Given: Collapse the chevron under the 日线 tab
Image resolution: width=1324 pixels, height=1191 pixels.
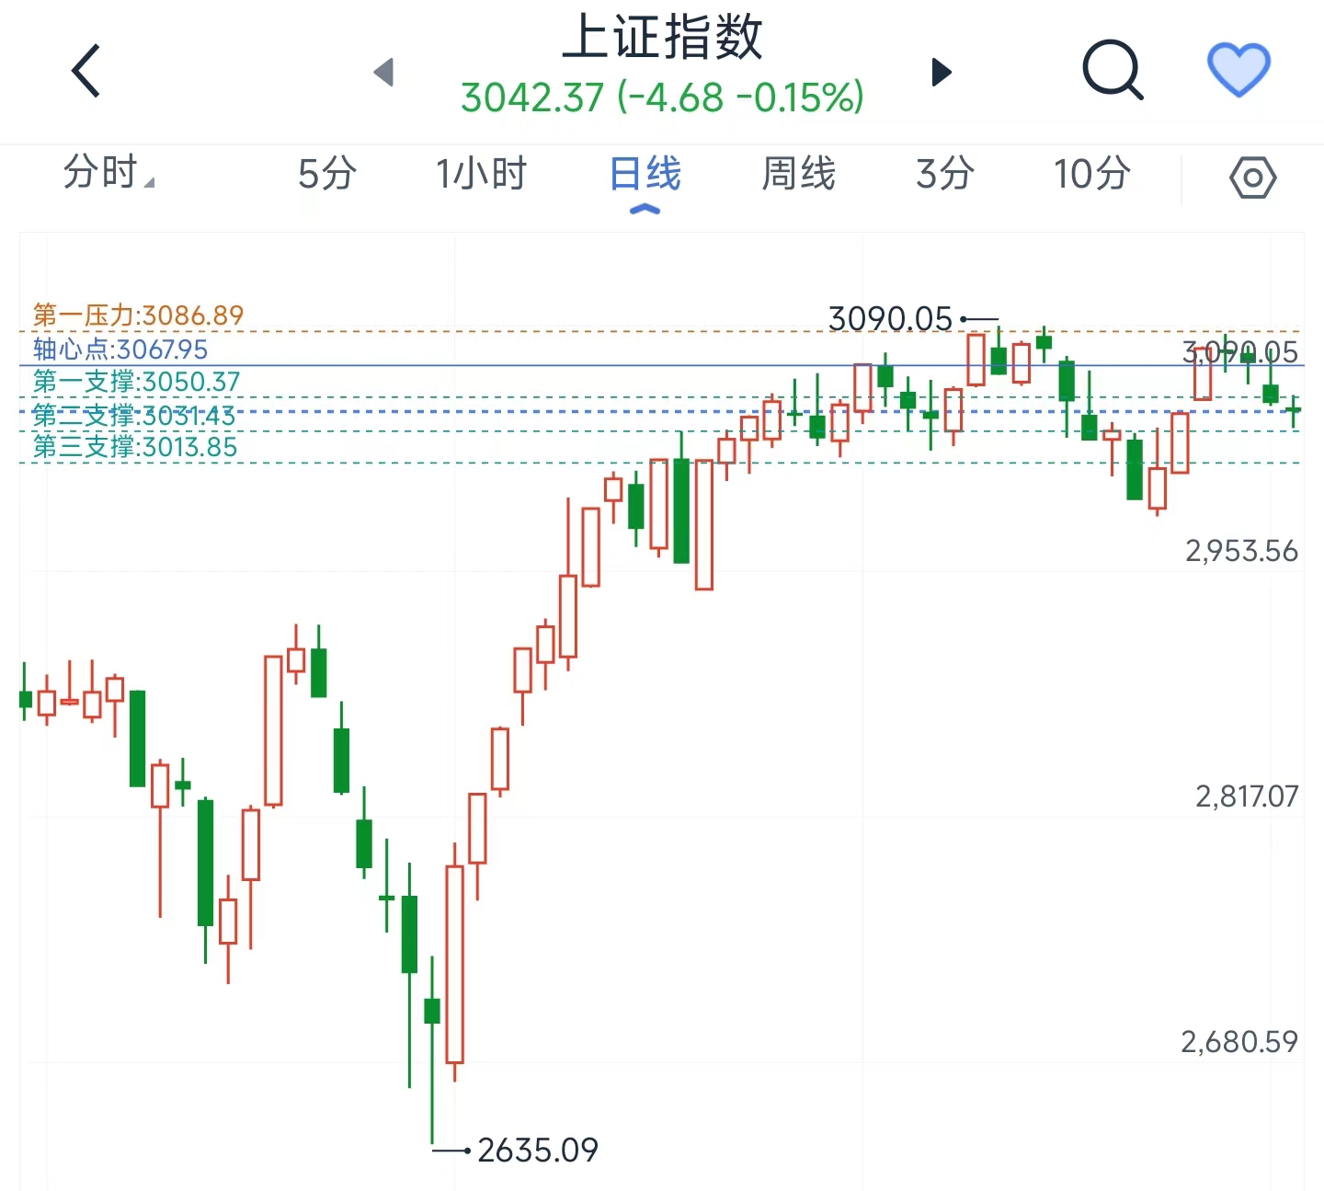Looking at the screenshot, I should click(x=645, y=209).
